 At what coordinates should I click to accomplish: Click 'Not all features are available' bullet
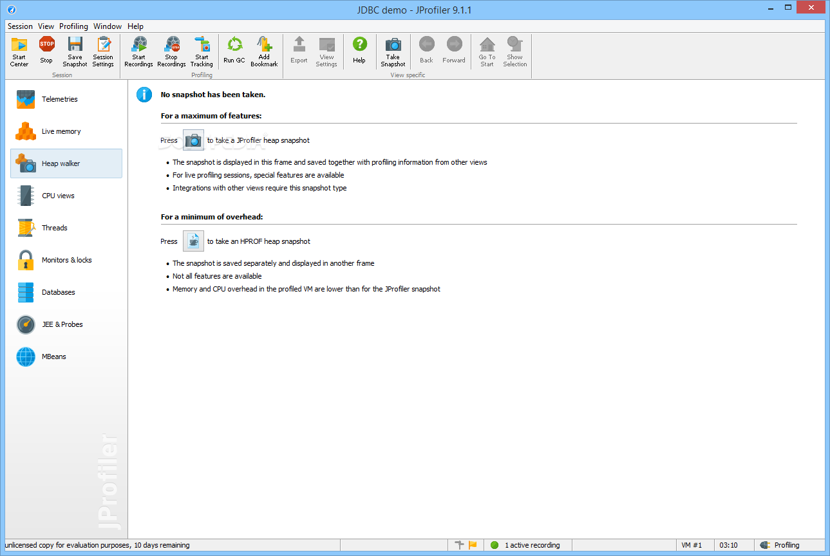point(217,276)
